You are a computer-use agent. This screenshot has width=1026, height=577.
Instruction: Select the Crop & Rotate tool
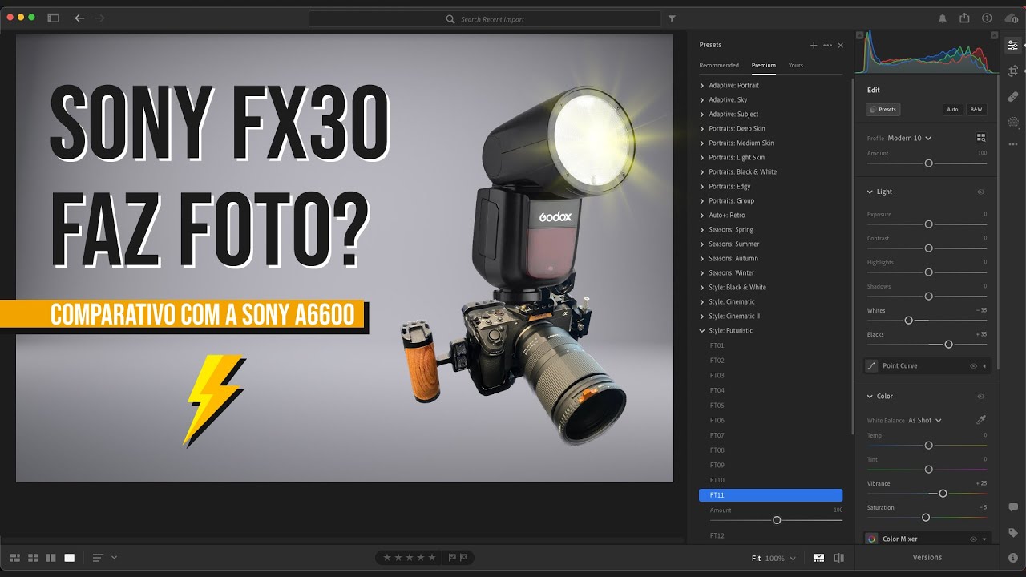1013,71
